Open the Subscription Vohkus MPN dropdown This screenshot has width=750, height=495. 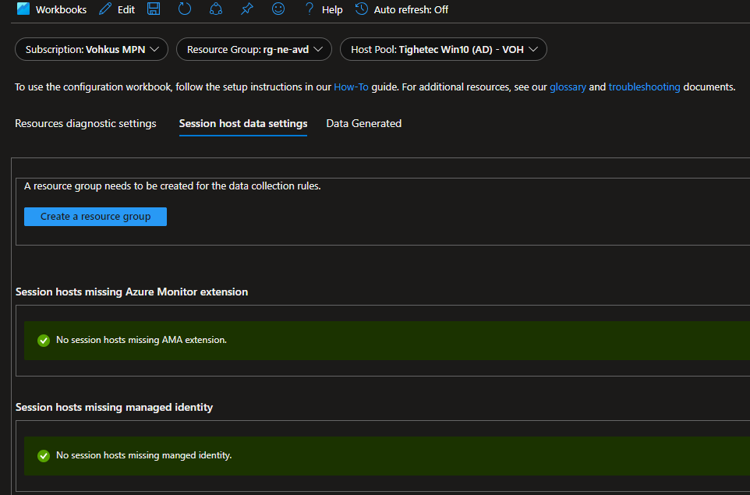tap(92, 49)
